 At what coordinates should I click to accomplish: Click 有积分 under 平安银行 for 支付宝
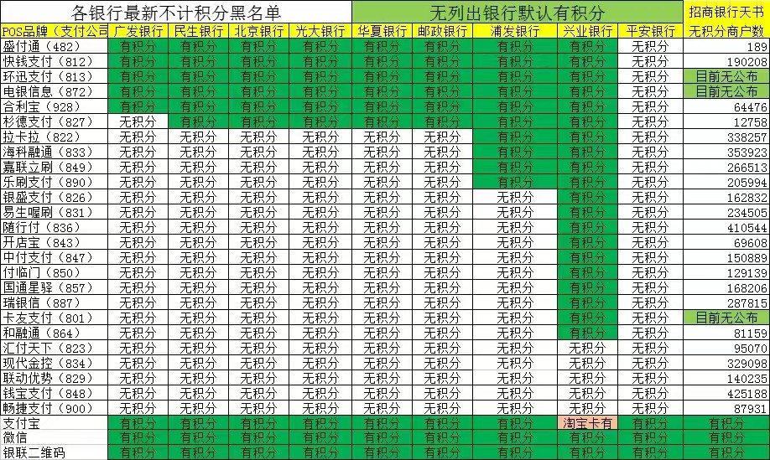(x=650, y=423)
